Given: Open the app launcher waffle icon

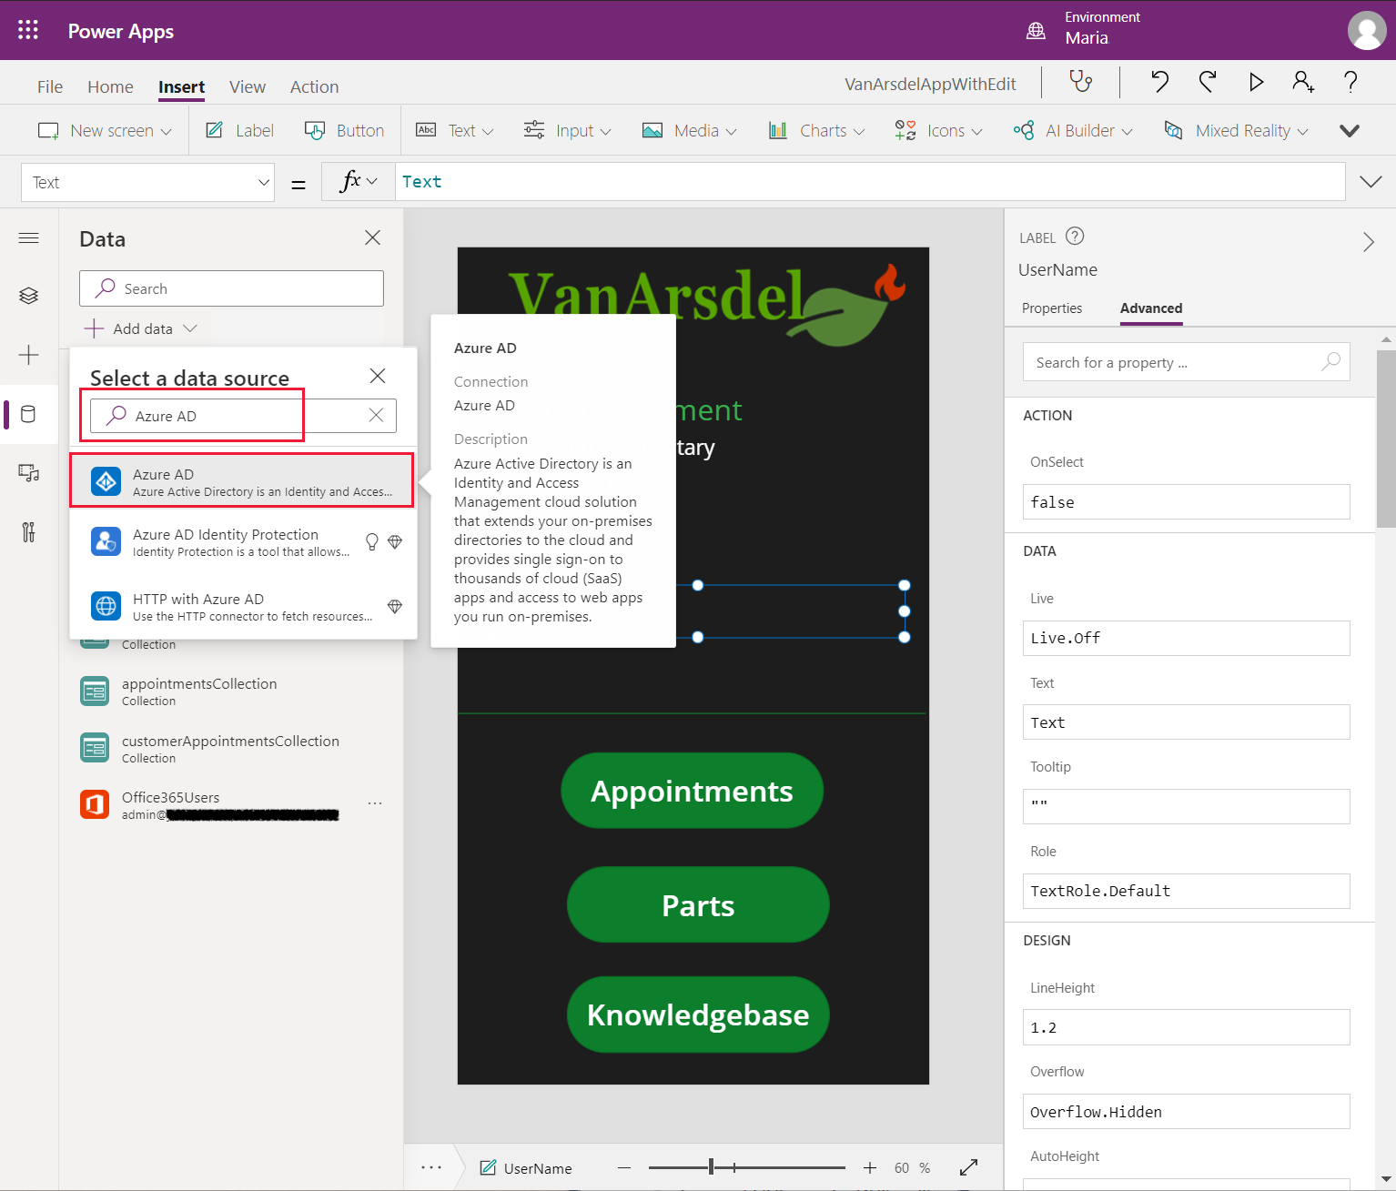Looking at the screenshot, I should 28,30.
